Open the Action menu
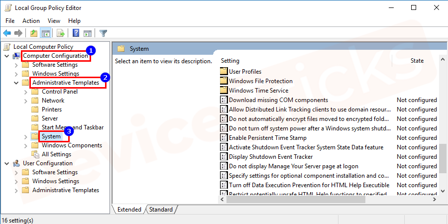 tap(31, 21)
